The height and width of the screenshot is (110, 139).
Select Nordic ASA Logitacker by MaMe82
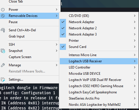point(99,105)
